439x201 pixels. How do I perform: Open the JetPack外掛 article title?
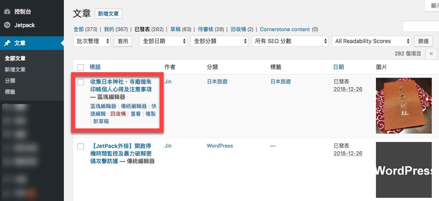click(x=121, y=154)
